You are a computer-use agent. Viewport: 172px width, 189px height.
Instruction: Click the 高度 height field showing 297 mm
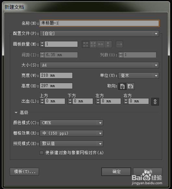coord(56,86)
